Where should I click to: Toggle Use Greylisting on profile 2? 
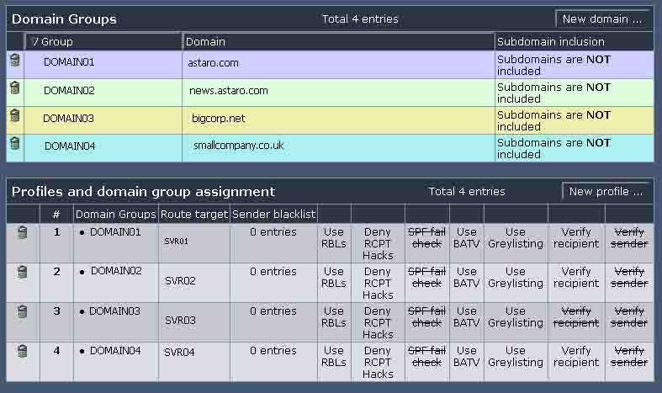click(x=515, y=278)
